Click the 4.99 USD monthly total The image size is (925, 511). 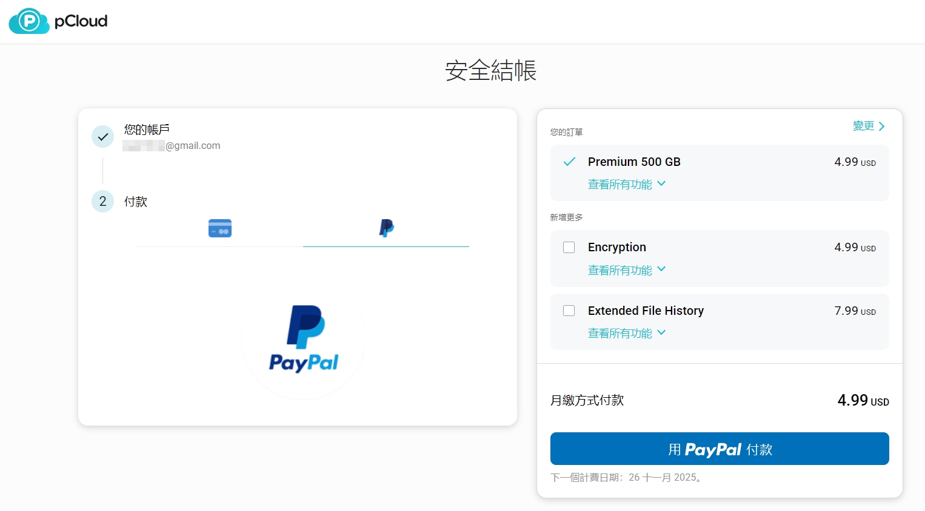[863, 400]
